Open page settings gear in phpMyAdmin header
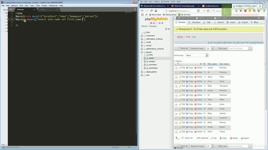The image size is (268, 150). (259, 18)
